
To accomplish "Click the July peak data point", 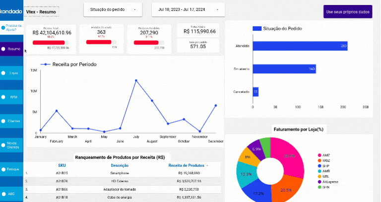I will pyautogui.click(x=135, y=80).
